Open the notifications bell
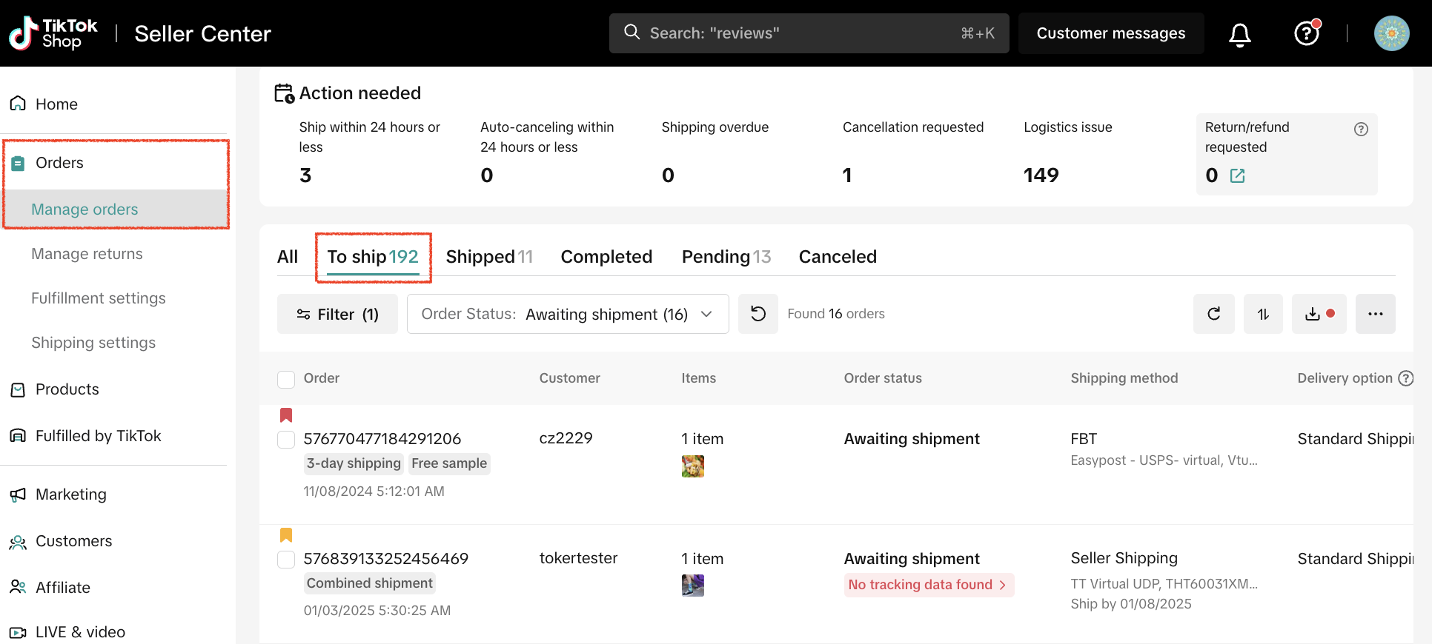 pos(1239,34)
